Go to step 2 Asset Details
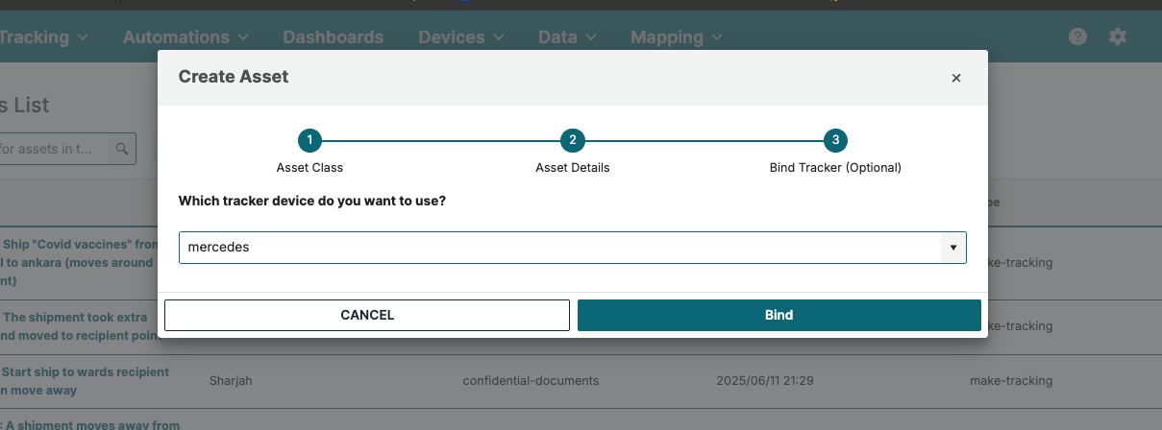Image resolution: width=1162 pixels, height=430 pixels. (x=572, y=140)
